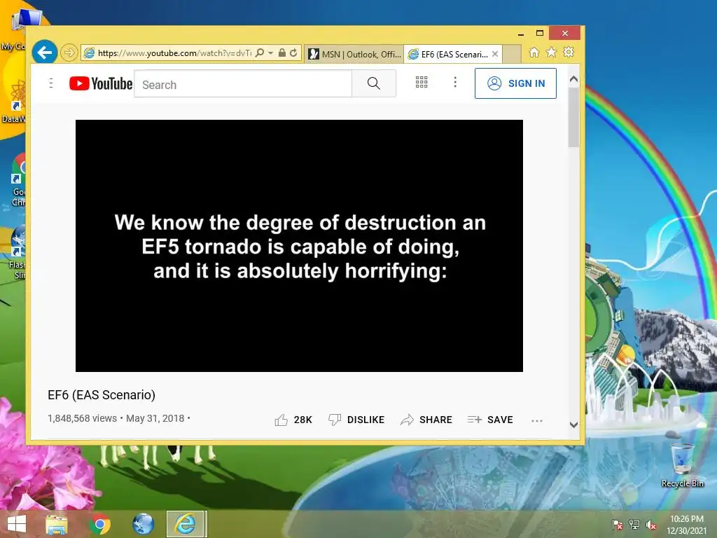Screen dimensions: 717x538
Task: Open the address bar dropdown arrow
Action: click(x=271, y=53)
